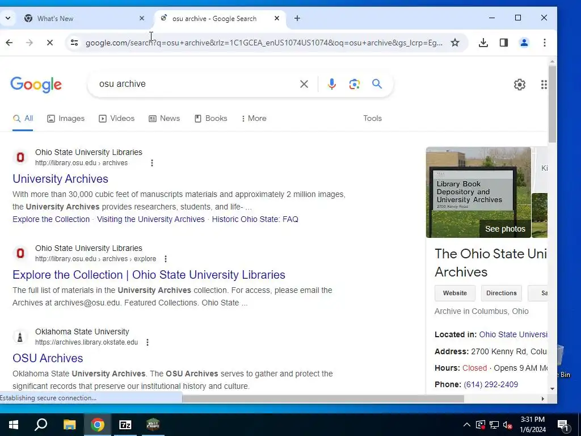Show hidden system tray icons
581x436 pixels.
[467, 425]
